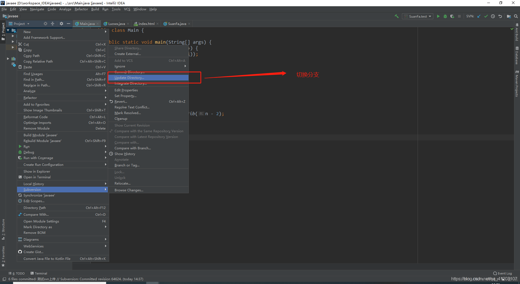
Task: Expand the Add to Favorites submenu
Action: [63, 104]
